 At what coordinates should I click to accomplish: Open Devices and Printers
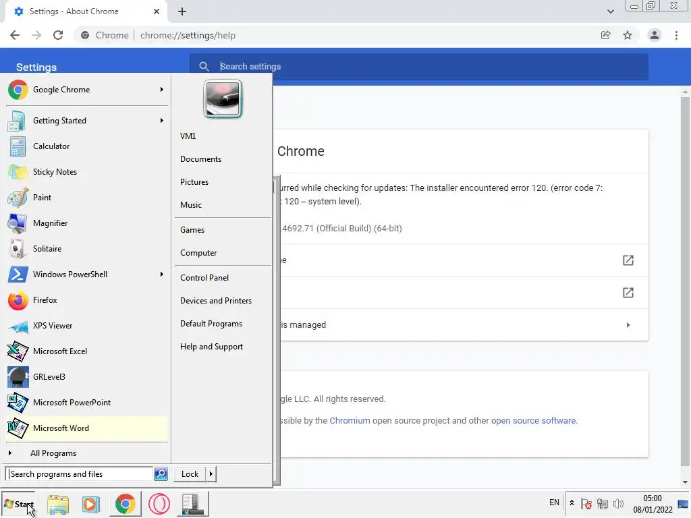pos(216,301)
